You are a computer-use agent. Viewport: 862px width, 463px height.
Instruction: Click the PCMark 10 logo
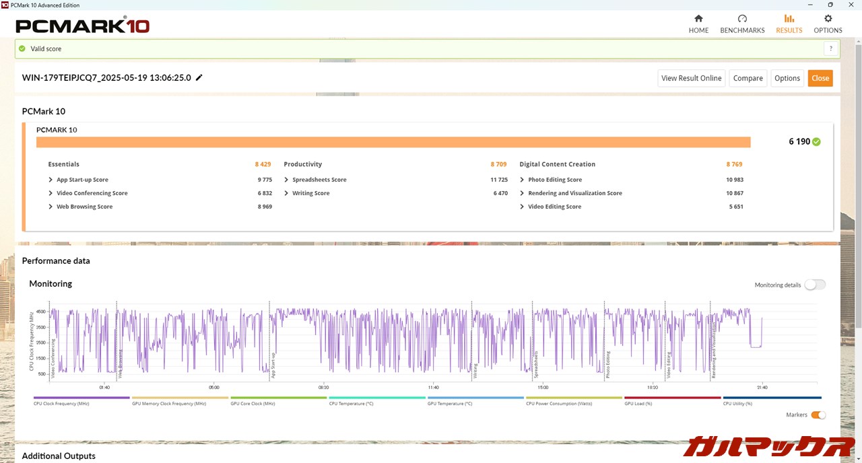[x=82, y=26]
